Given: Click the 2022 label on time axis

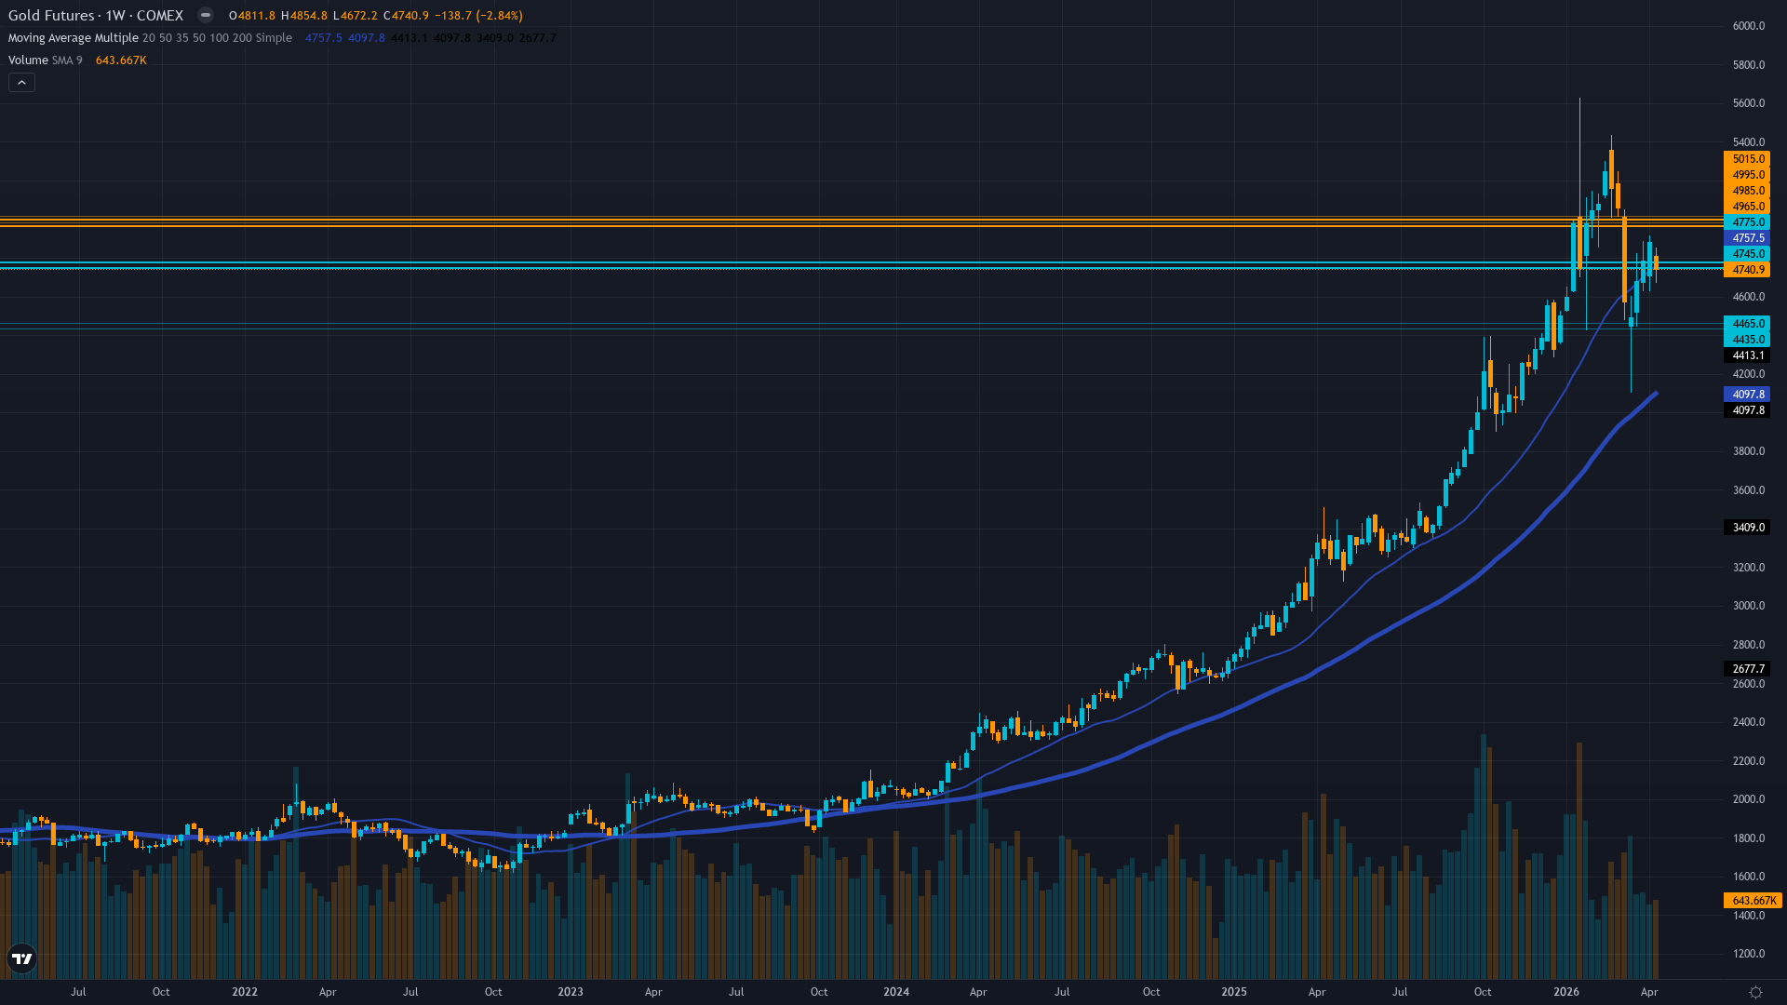Looking at the screenshot, I should tap(245, 992).
